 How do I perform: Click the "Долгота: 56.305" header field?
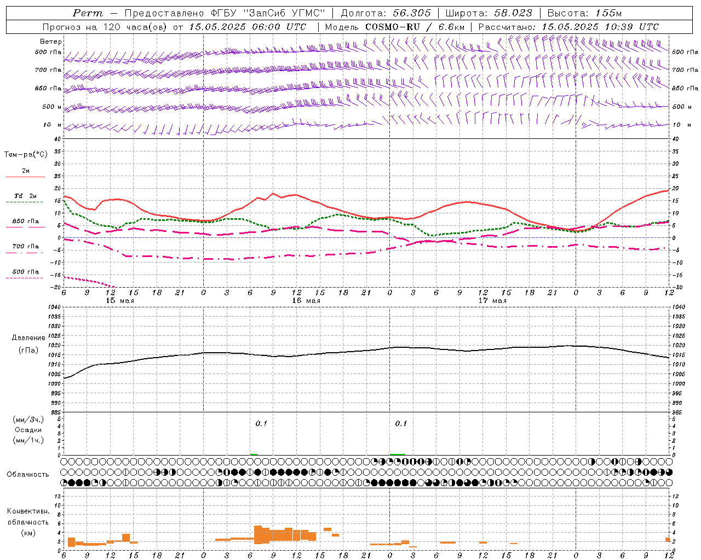tap(386, 13)
